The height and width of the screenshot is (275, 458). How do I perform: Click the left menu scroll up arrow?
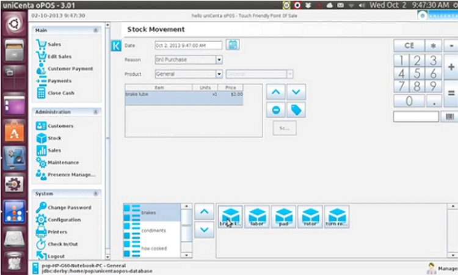tap(107, 25)
